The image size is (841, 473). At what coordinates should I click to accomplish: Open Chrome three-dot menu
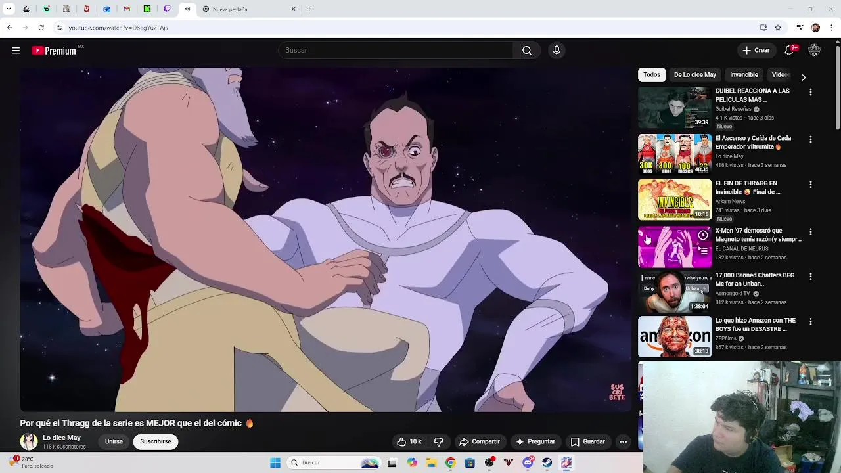click(832, 28)
